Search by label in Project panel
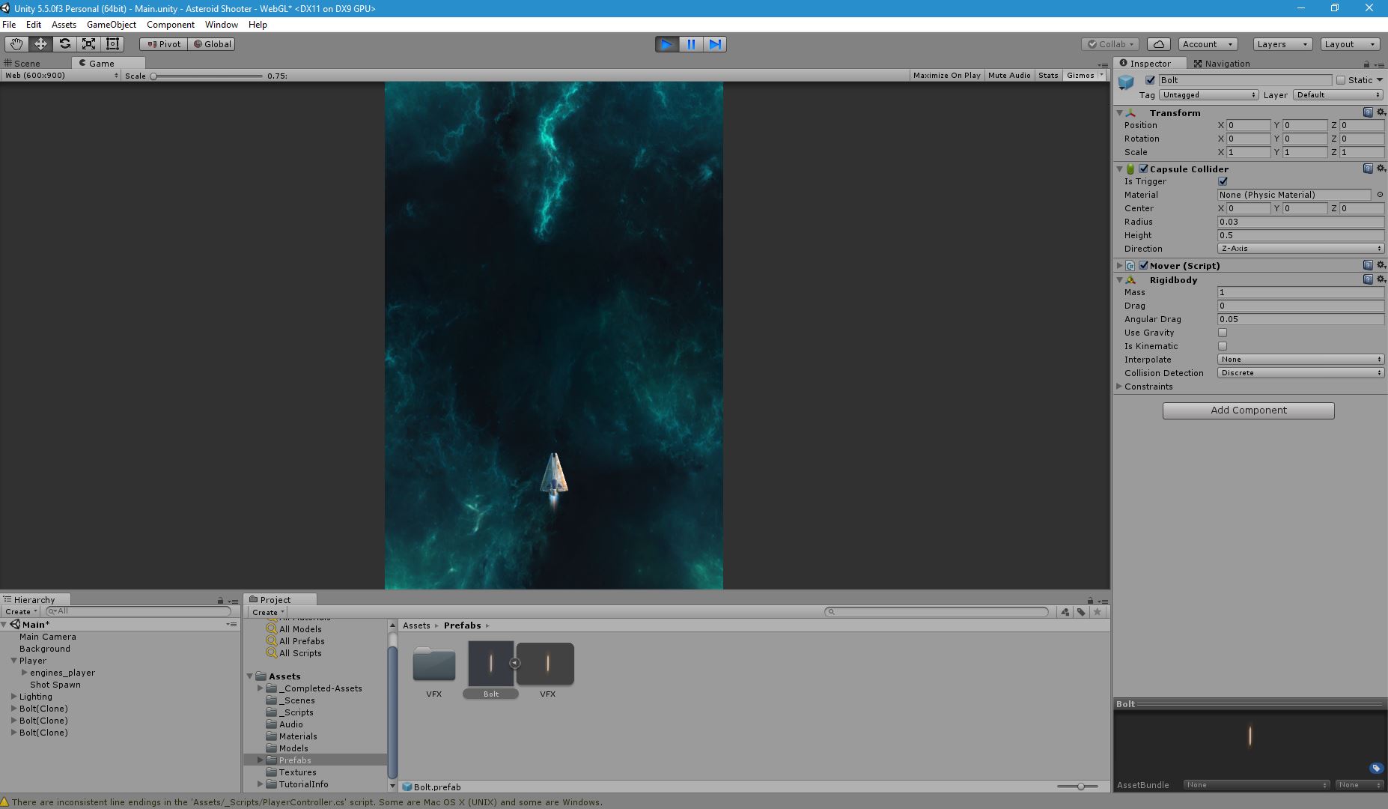1388x809 pixels. click(x=1081, y=612)
